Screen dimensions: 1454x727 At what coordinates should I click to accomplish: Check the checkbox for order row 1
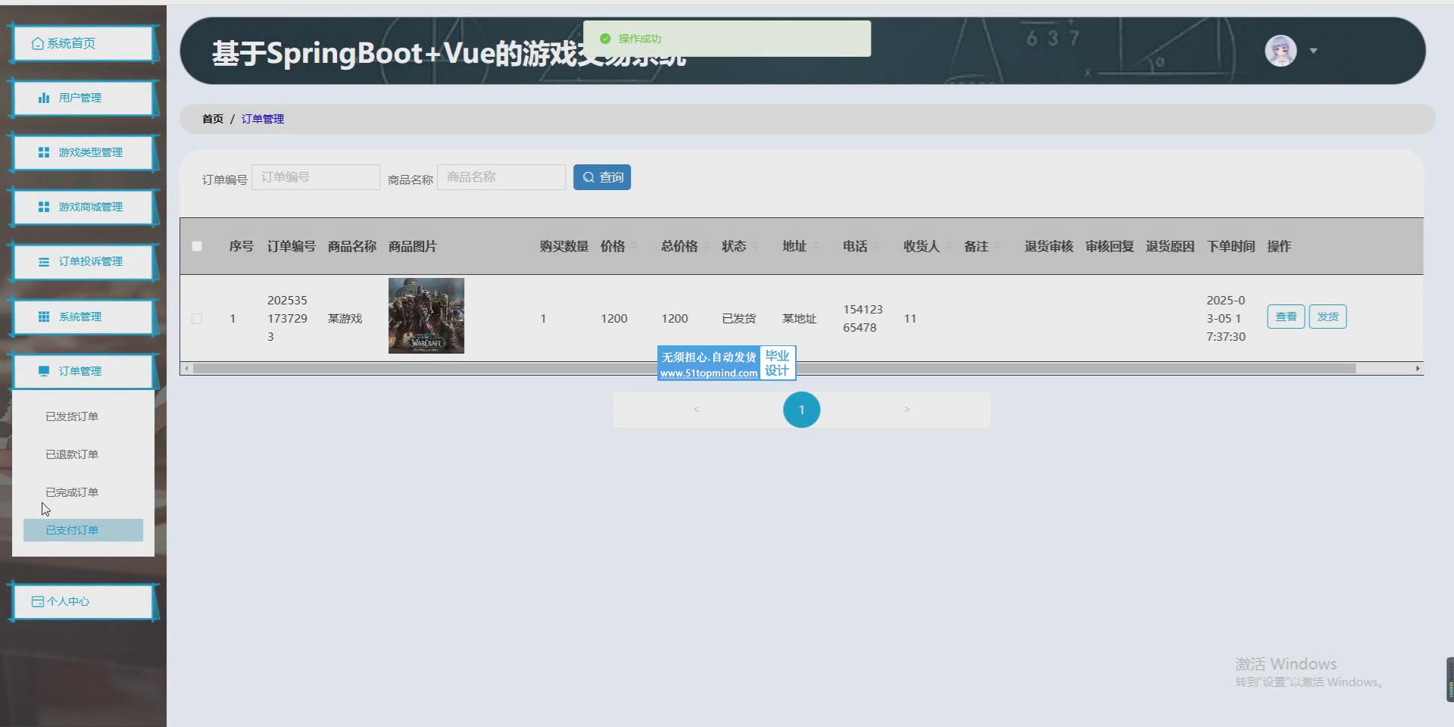tap(197, 319)
